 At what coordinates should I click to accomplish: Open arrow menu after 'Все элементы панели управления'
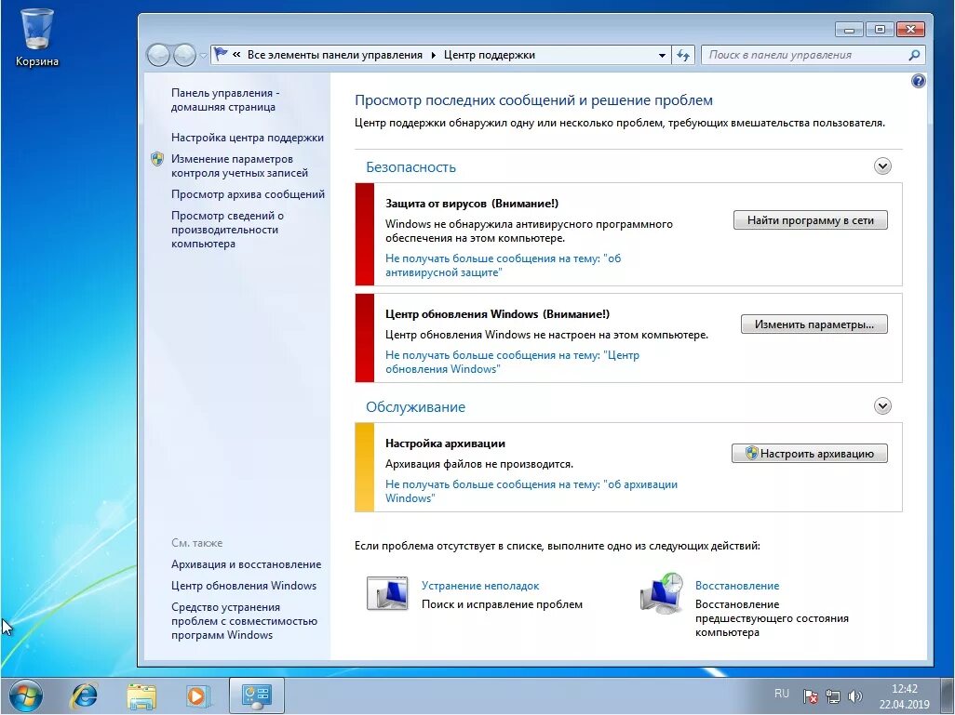[433, 55]
